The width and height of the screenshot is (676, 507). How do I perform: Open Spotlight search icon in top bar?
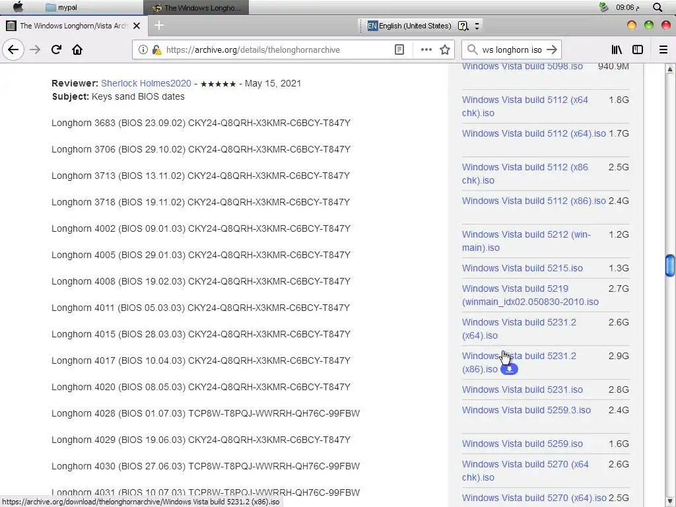click(658, 7)
